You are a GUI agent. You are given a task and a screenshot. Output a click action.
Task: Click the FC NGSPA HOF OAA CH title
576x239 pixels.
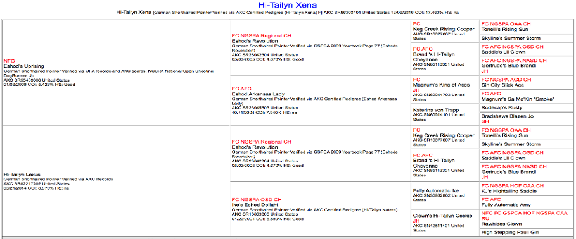click(x=509, y=186)
